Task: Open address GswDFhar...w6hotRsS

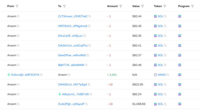Action: click(x=72, y=55)
